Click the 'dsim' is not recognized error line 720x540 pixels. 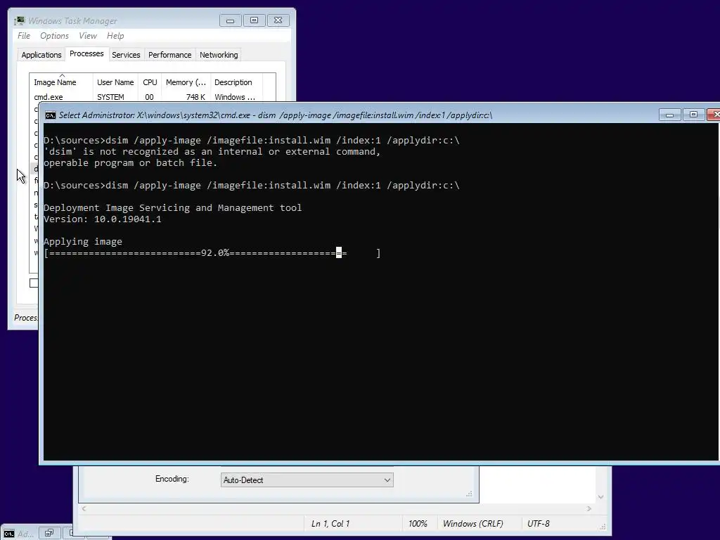(x=212, y=152)
